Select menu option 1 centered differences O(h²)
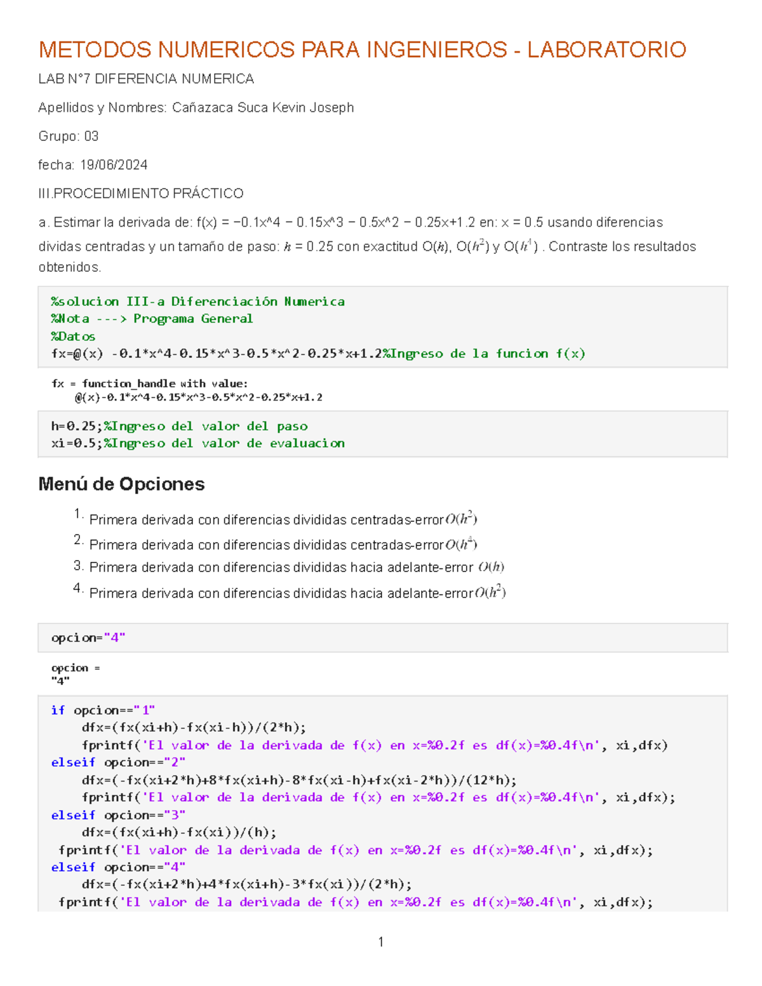The height and width of the screenshot is (986, 762). click(x=283, y=520)
